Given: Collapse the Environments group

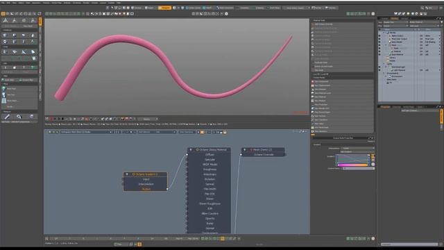Looking at the screenshot, I should coord(384,73).
